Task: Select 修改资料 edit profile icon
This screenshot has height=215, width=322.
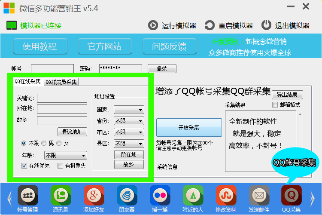Action: [226, 195]
